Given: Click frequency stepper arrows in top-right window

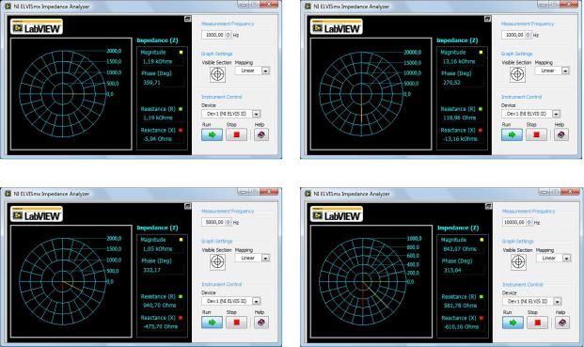Looking at the screenshot, I should click(529, 35).
